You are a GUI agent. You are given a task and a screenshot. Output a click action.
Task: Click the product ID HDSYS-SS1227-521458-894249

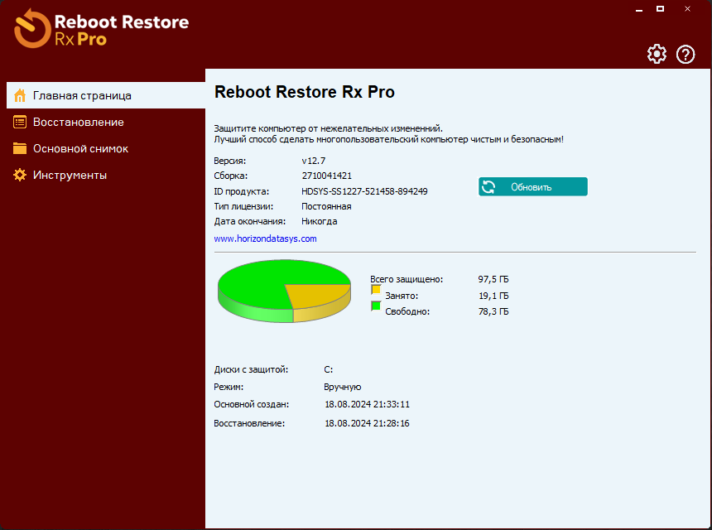click(364, 191)
